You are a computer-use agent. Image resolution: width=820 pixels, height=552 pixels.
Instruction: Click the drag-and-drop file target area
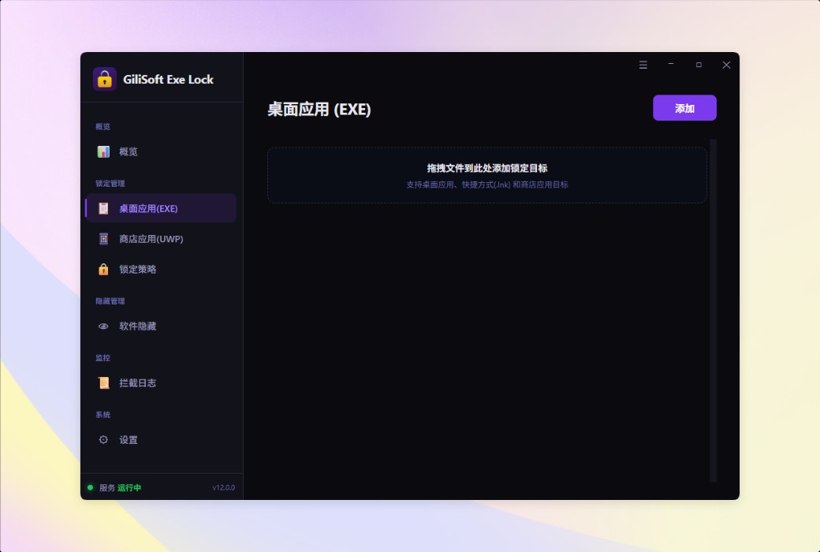point(487,175)
